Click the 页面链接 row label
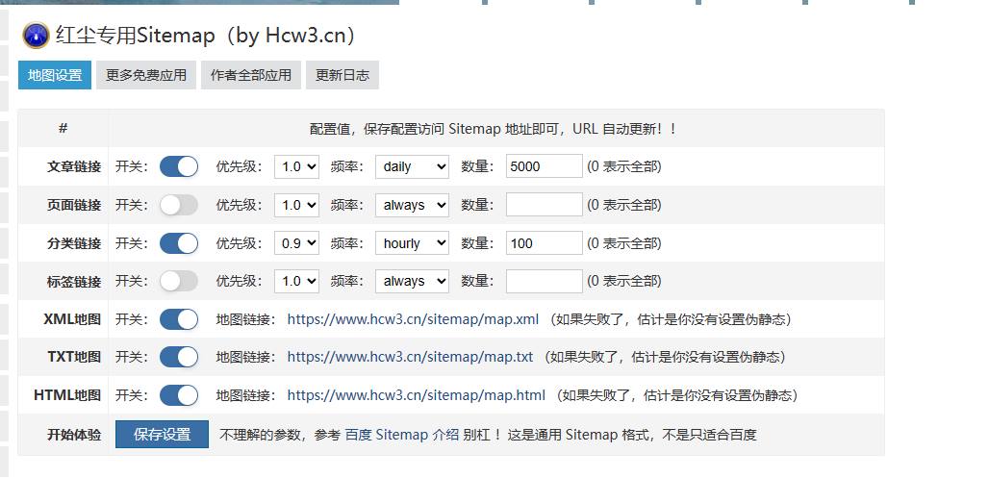Screen dimensions: 989x478 coord(74,205)
